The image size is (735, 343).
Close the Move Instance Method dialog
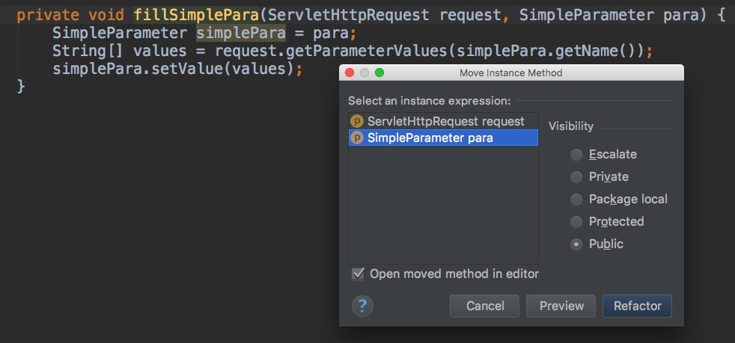tap(351, 72)
